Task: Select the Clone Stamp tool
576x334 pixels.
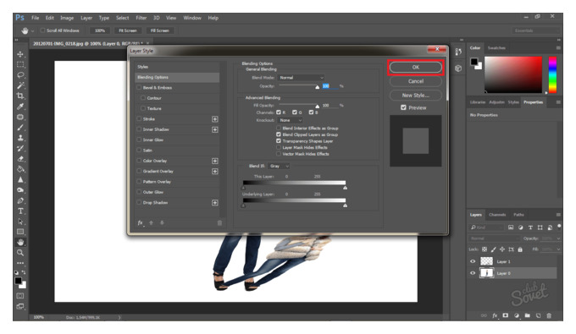Action: (20, 138)
